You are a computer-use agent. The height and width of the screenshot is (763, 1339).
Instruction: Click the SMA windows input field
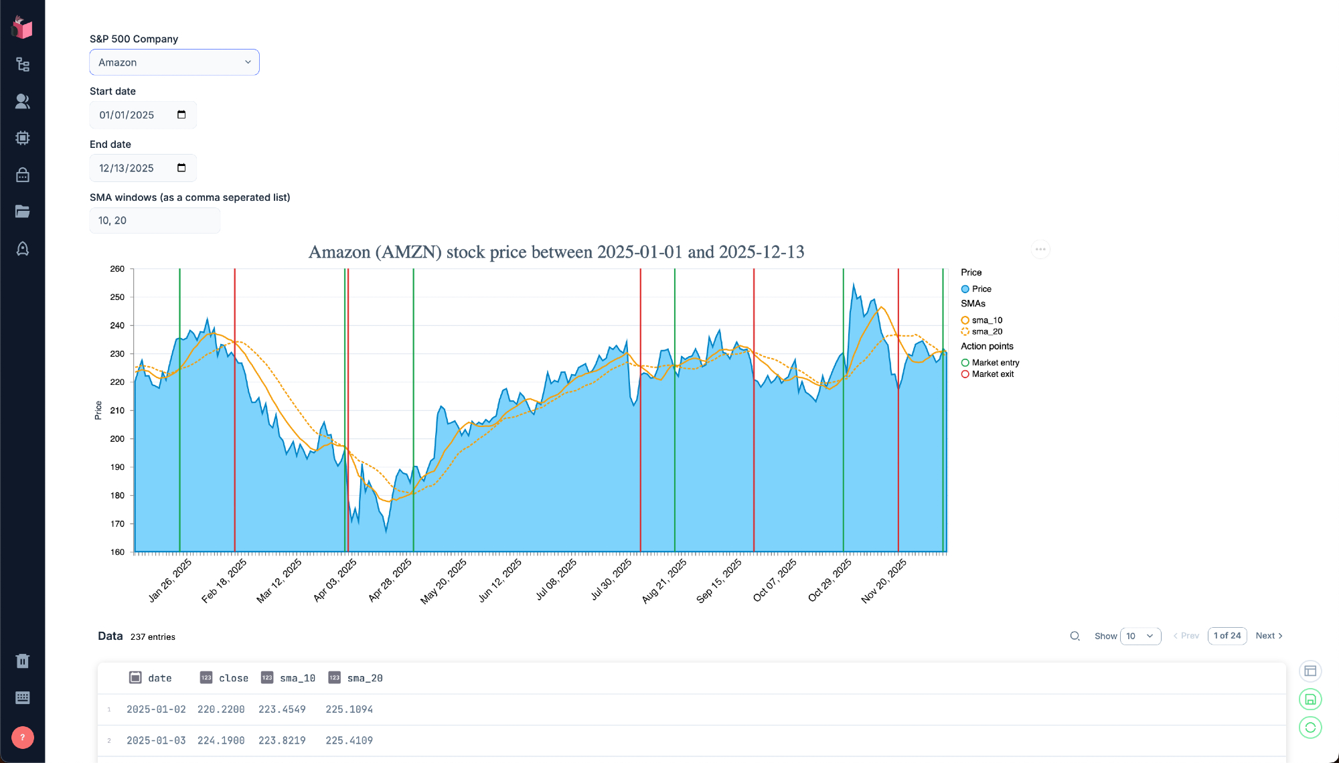tap(155, 220)
